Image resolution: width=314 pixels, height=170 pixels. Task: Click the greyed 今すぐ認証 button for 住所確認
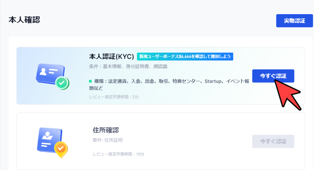pos(273,141)
